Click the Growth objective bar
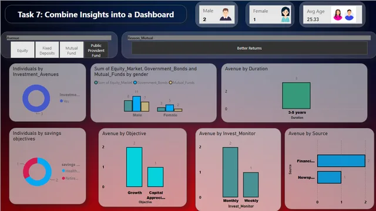Screen dimensions: 376x211 (135, 167)
